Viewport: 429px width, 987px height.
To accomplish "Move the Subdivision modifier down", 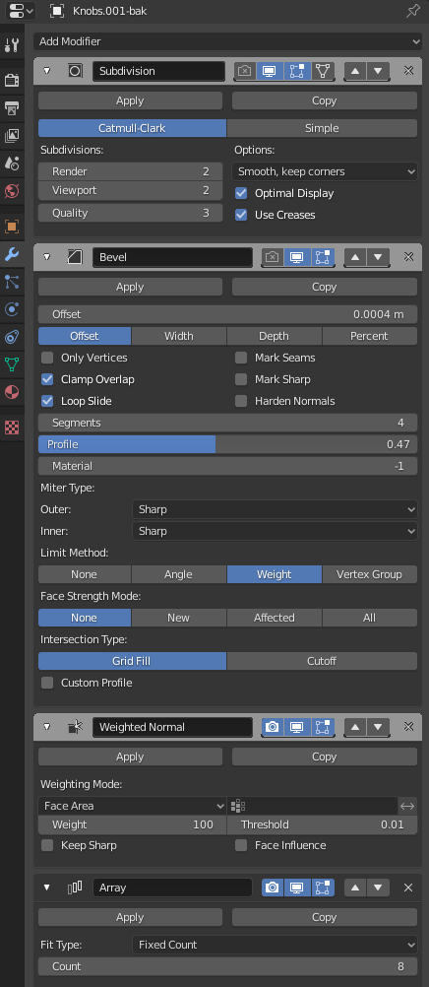I will point(378,71).
